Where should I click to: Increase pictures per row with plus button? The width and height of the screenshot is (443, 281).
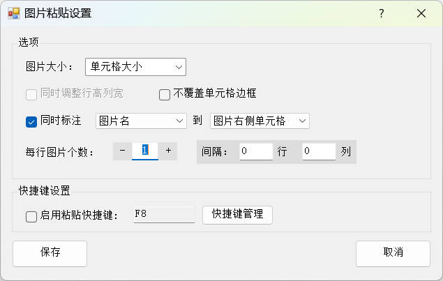coord(168,151)
